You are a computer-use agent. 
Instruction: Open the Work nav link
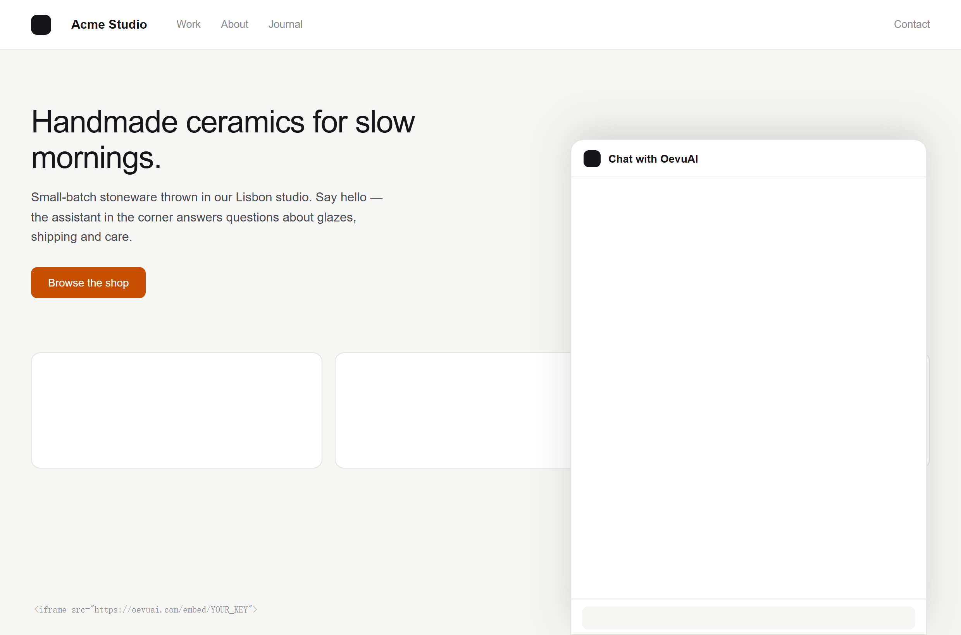pos(188,24)
